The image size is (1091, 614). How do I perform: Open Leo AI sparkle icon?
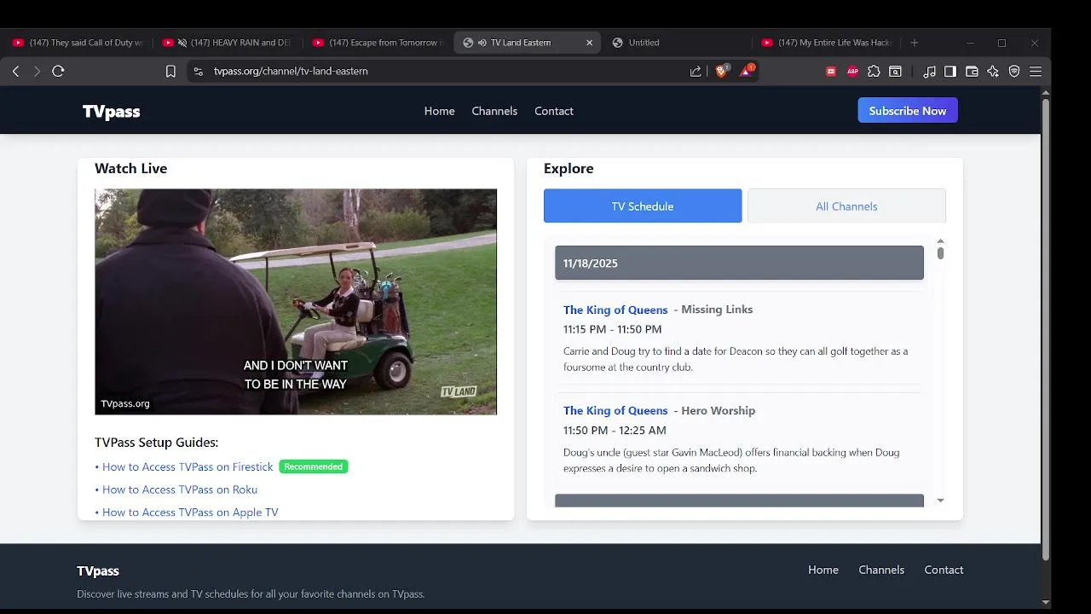(x=993, y=72)
